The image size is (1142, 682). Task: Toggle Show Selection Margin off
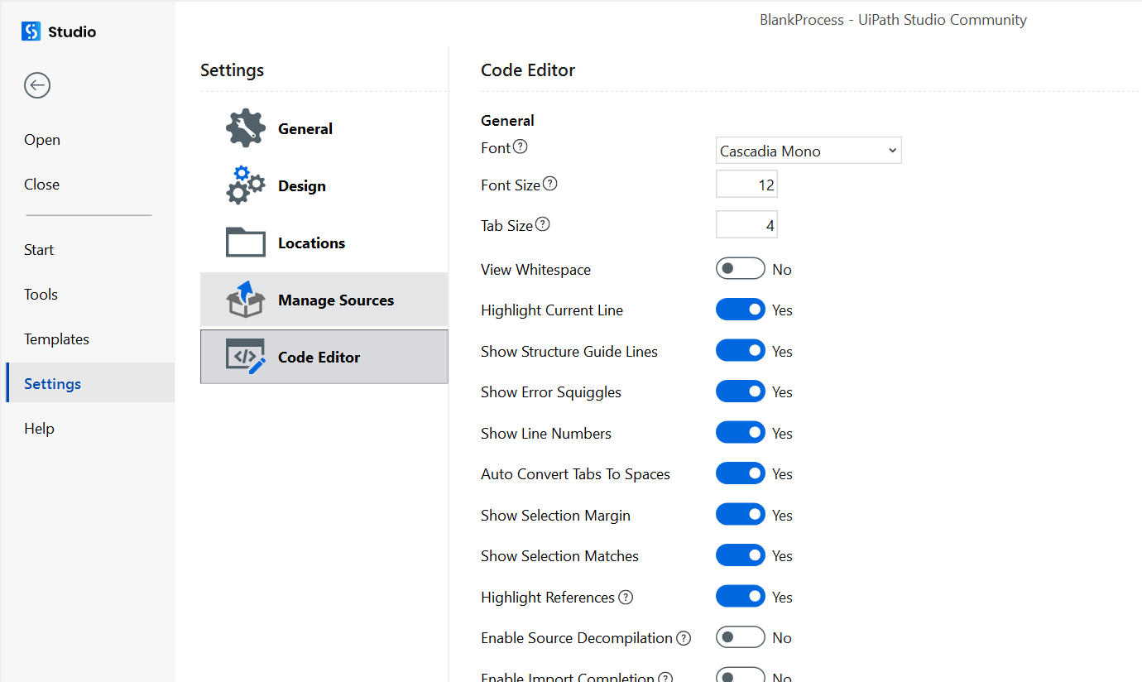pyautogui.click(x=741, y=515)
